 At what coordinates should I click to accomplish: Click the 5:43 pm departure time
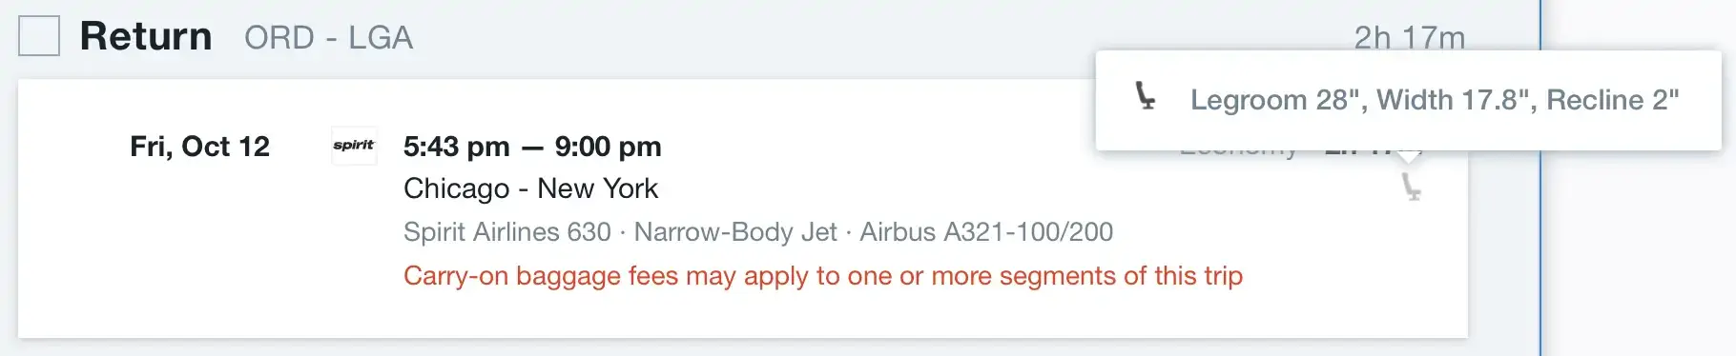[x=456, y=147]
